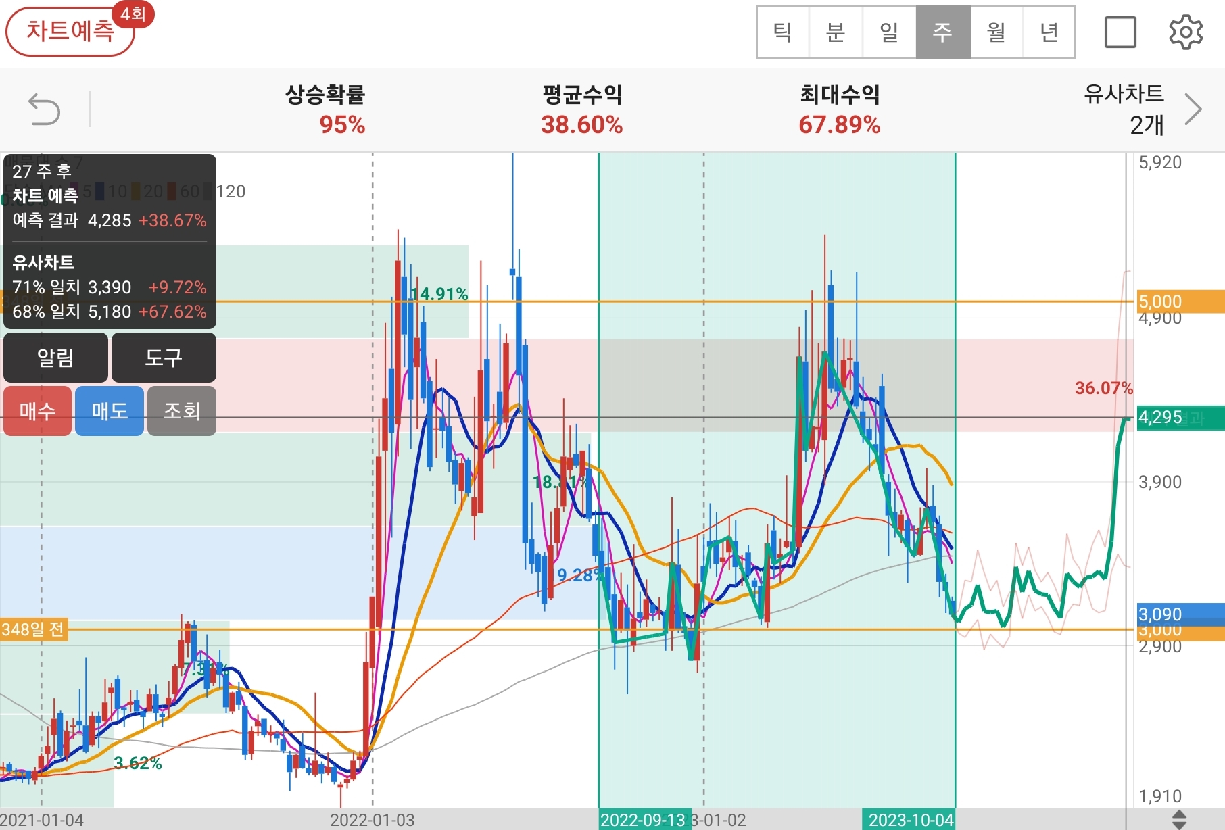This screenshot has width=1225, height=830.
Task: Open the 알림 alert button
Action: click(x=55, y=358)
